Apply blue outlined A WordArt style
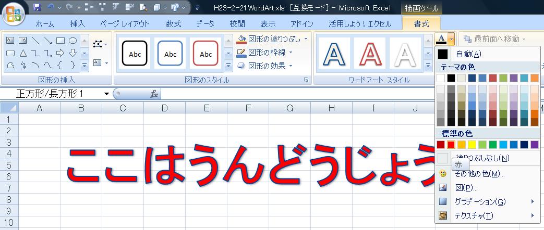This screenshot has width=544, height=230. [x=334, y=54]
